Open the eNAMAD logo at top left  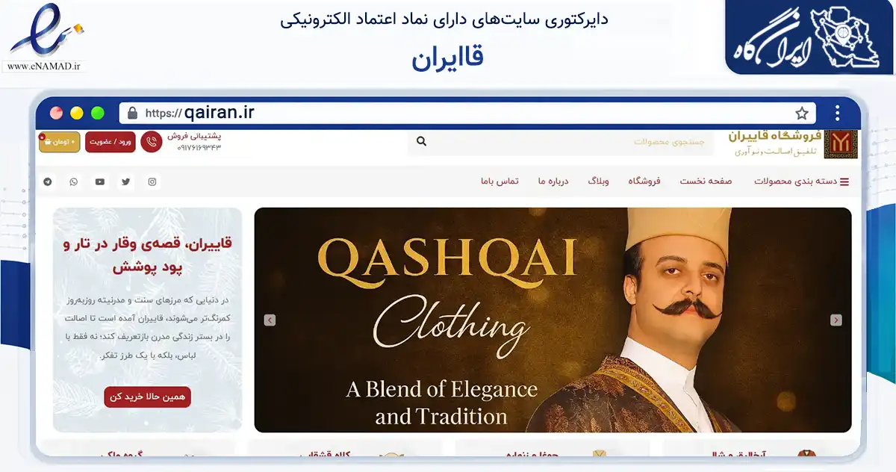tap(46, 37)
